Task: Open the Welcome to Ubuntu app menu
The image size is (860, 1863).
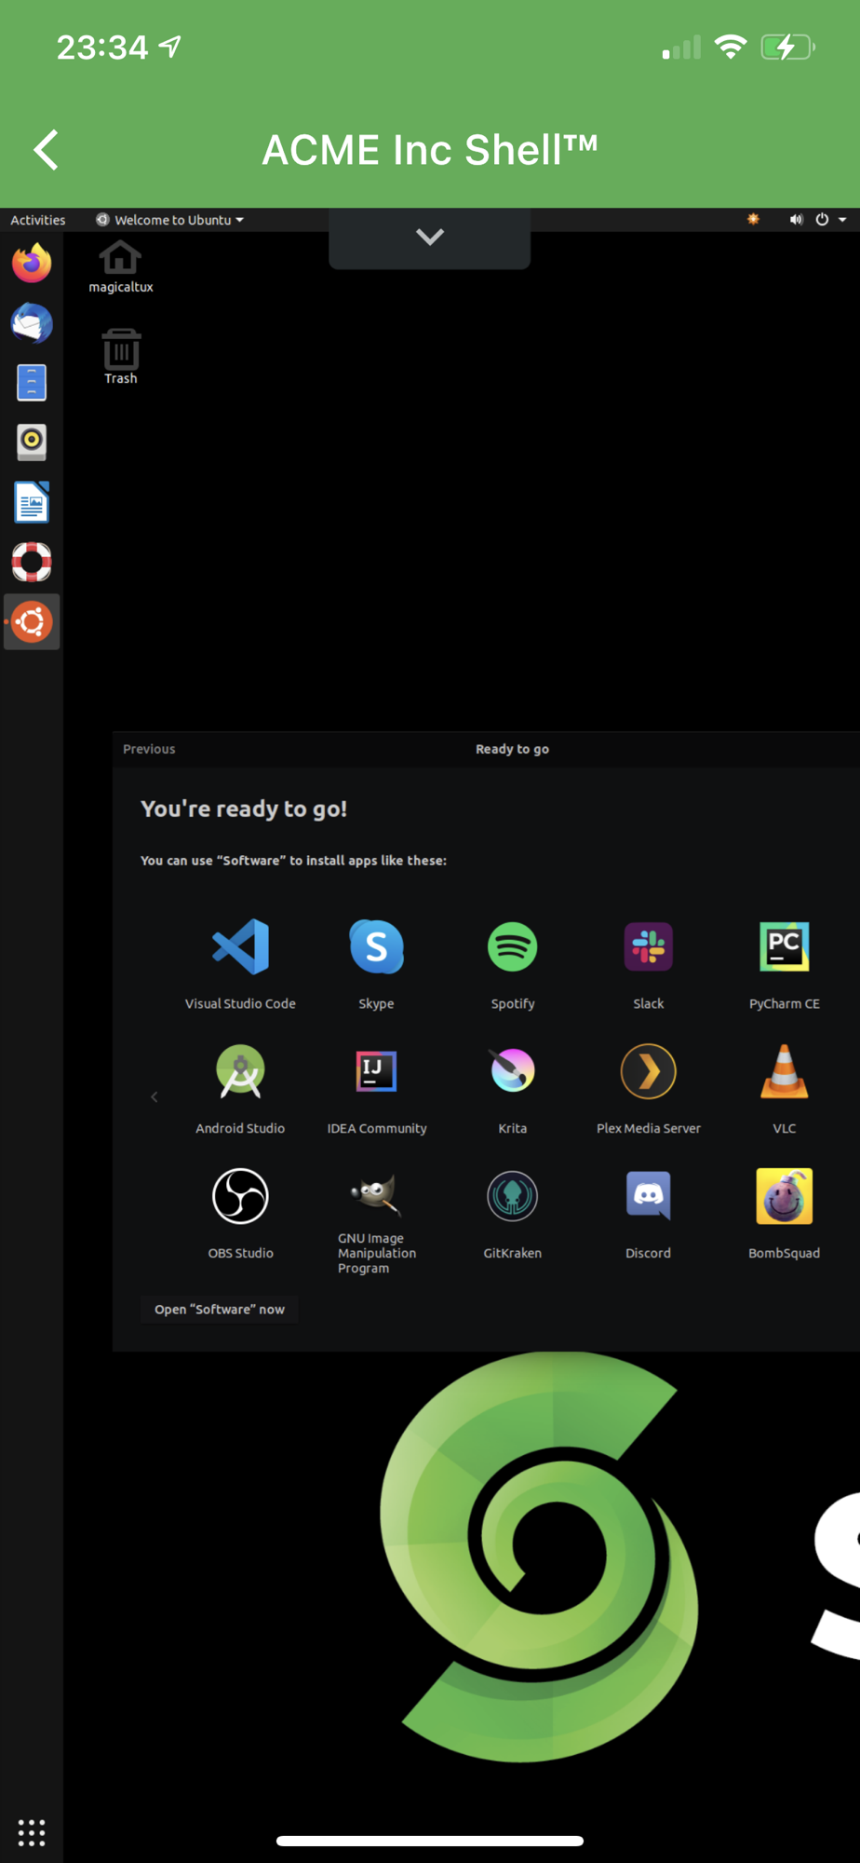Action: point(170,220)
